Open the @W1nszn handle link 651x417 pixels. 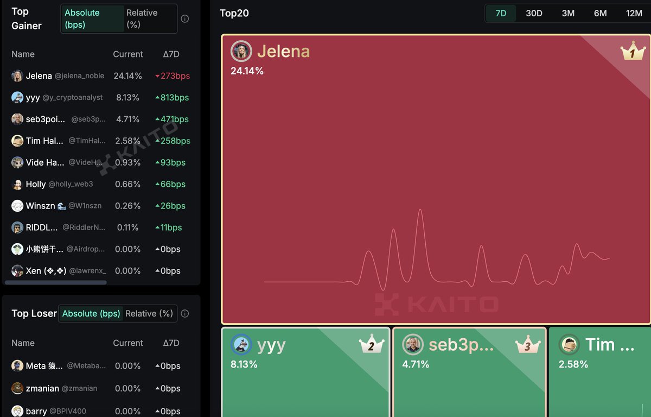(x=85, y=206)
